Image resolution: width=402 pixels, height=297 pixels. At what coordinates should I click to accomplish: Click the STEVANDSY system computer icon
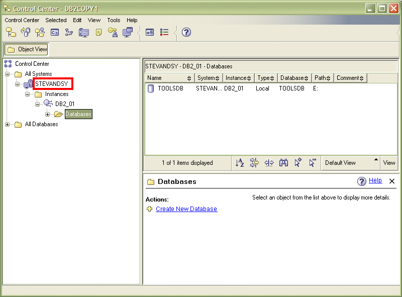[x=28, y=84]
